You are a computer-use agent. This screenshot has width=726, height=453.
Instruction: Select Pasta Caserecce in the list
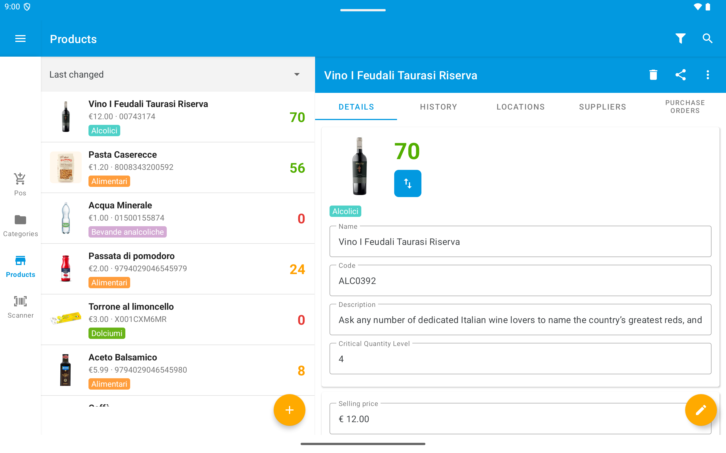(178, 168)
